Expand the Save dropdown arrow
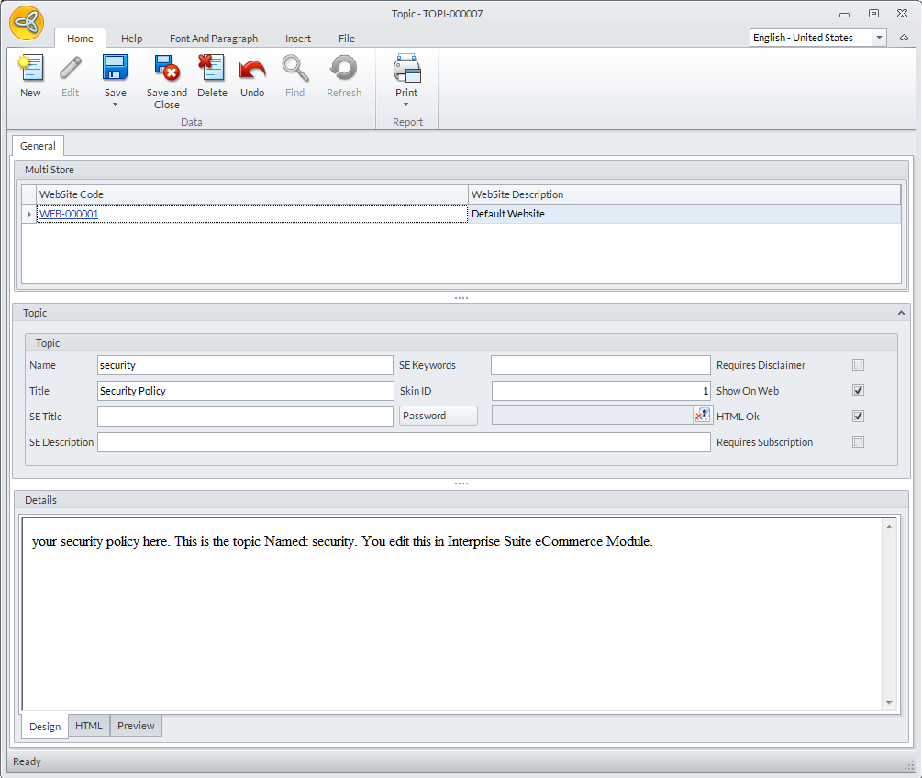The height and width of the screenshot is (778, 922). [x=116, y=105]
